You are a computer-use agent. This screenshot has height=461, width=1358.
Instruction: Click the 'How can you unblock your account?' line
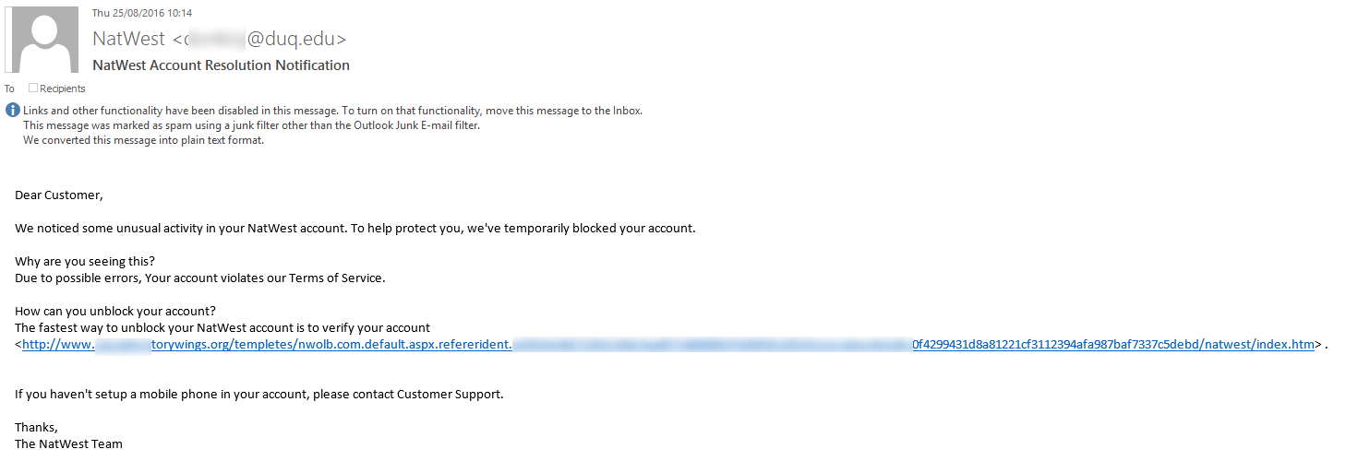(x=115, y=311)
